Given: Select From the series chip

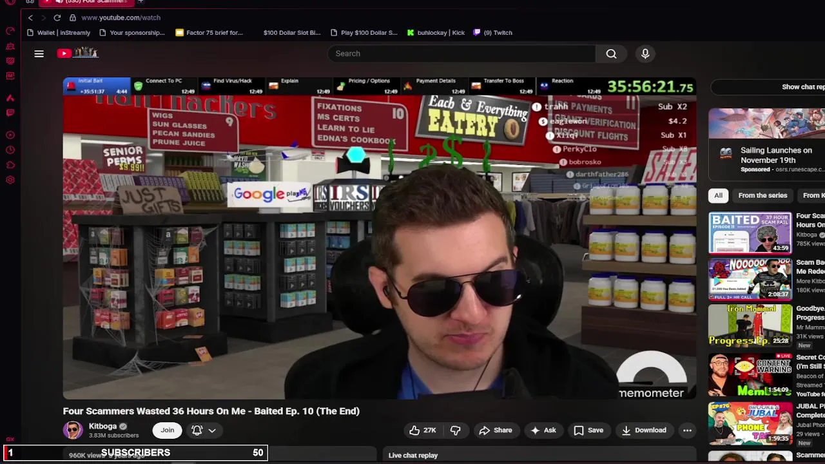Looking at the screenshot, I should pos(762,195).
